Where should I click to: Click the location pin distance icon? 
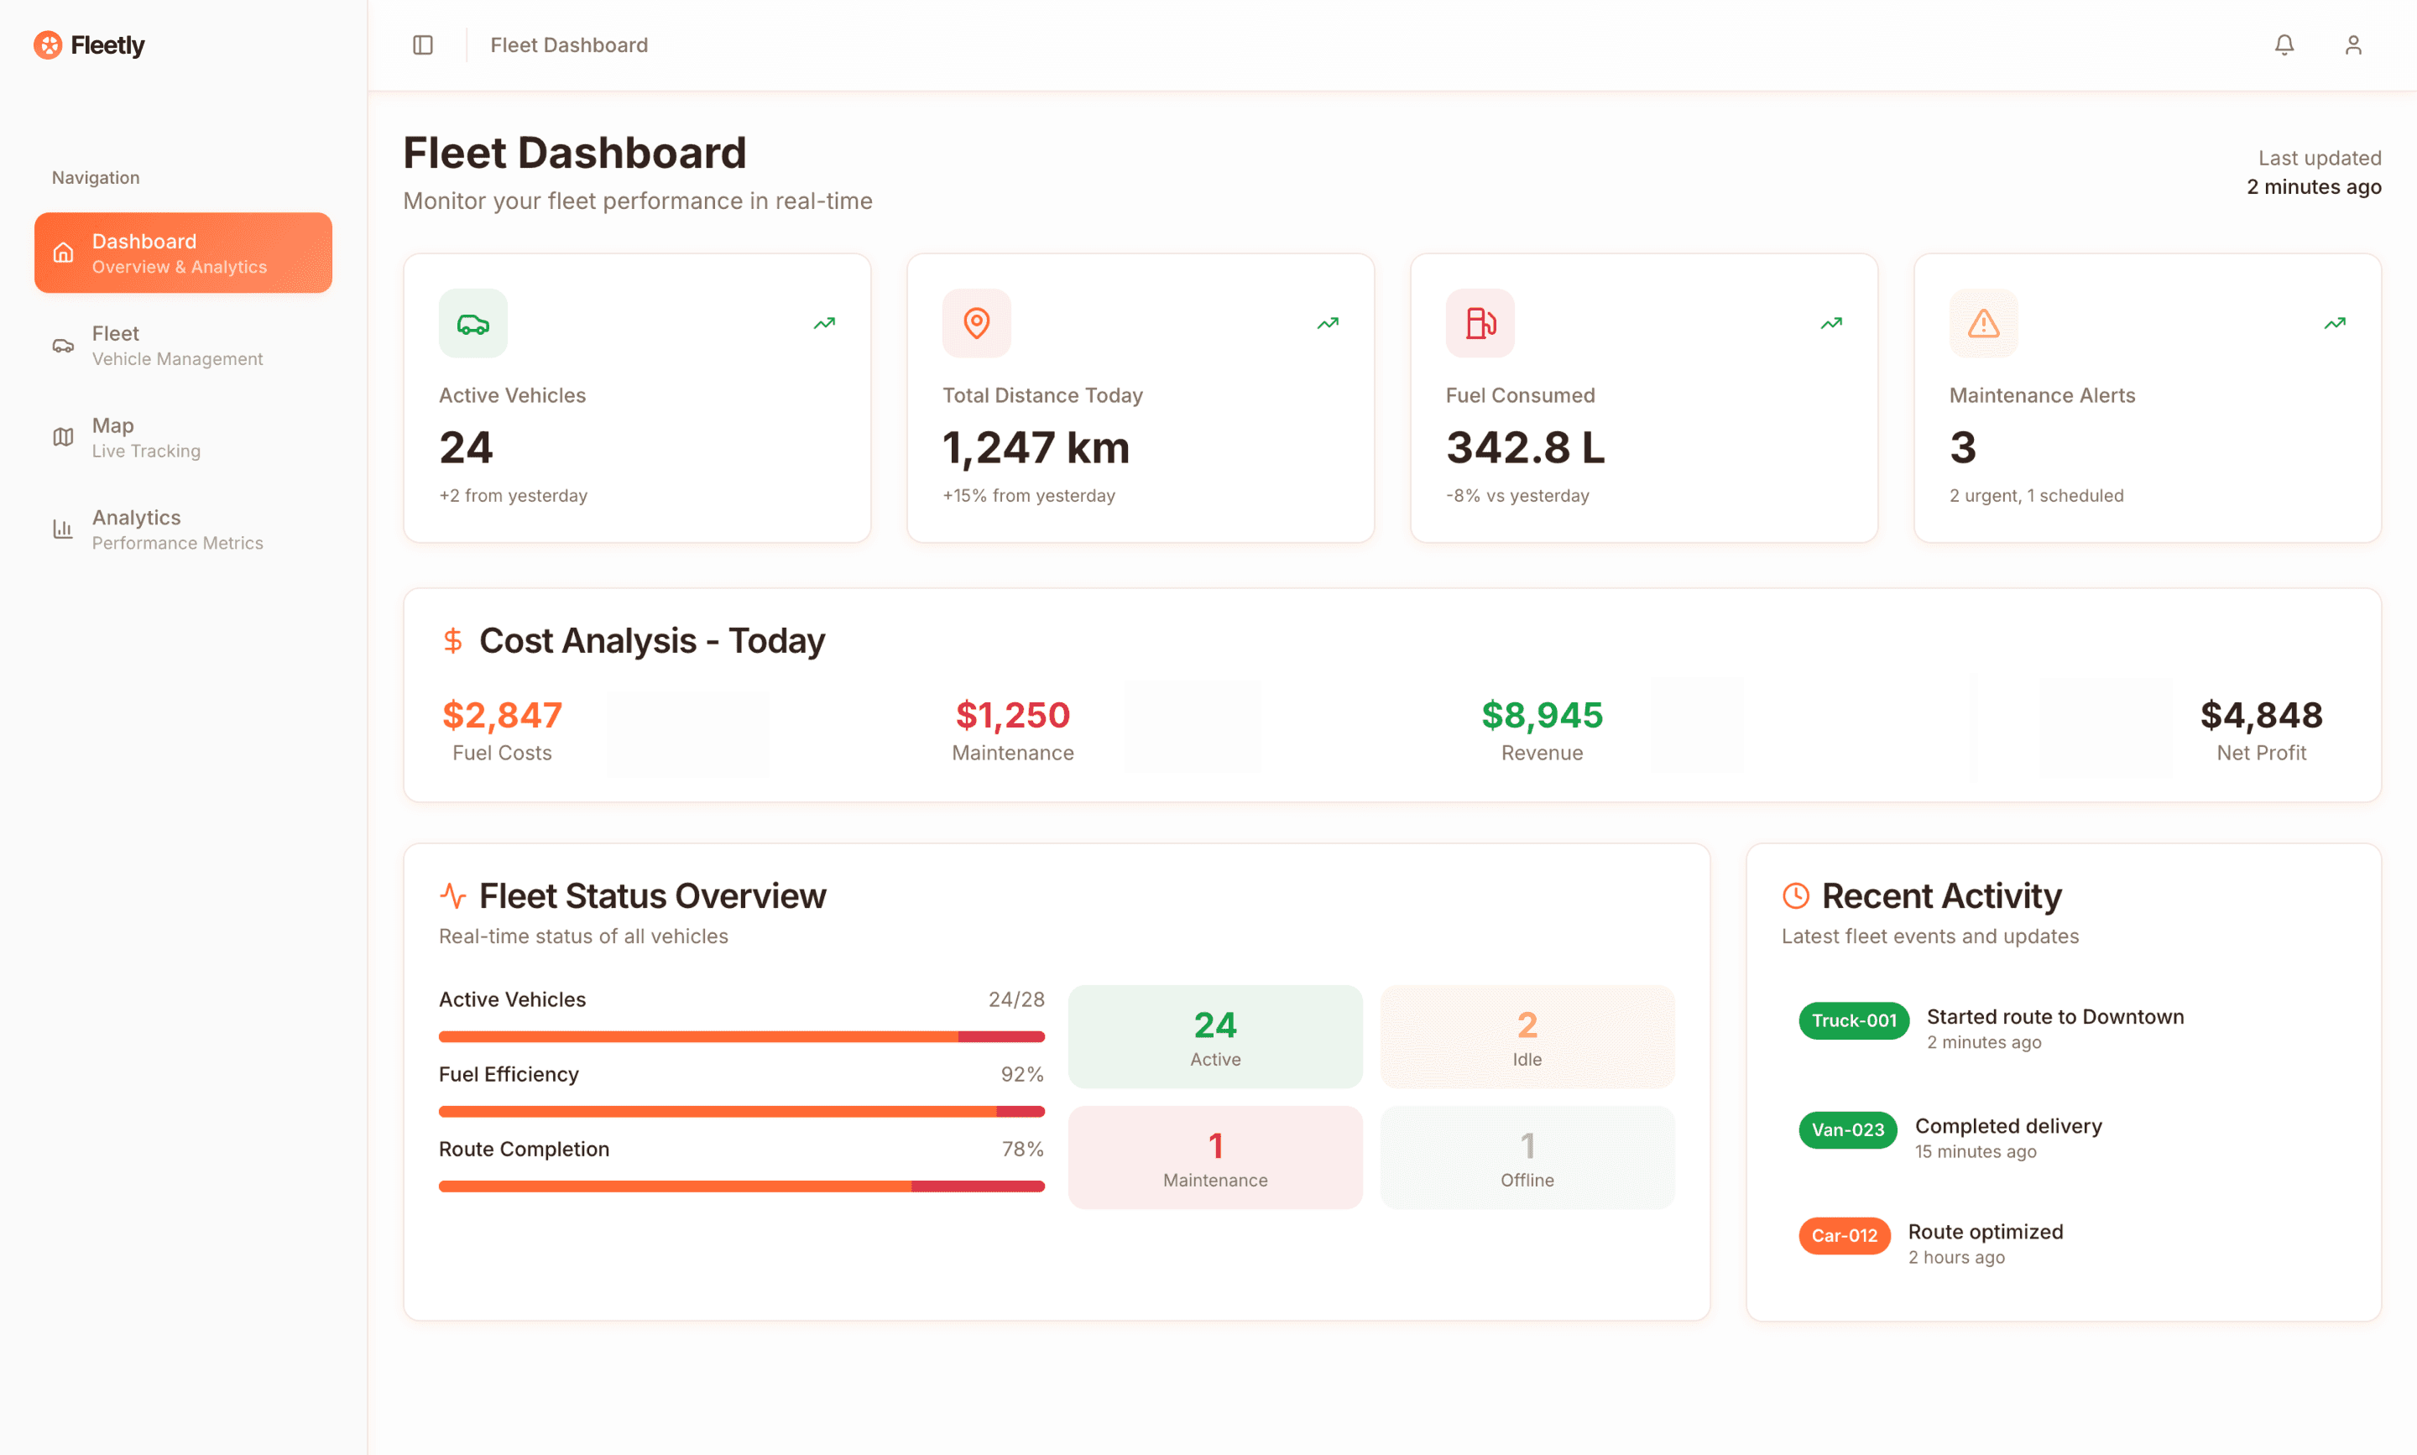pos(976,324)
